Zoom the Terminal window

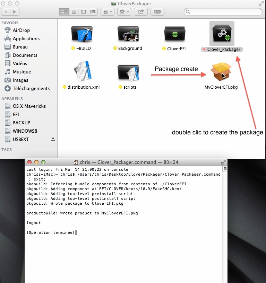[43, 162]
